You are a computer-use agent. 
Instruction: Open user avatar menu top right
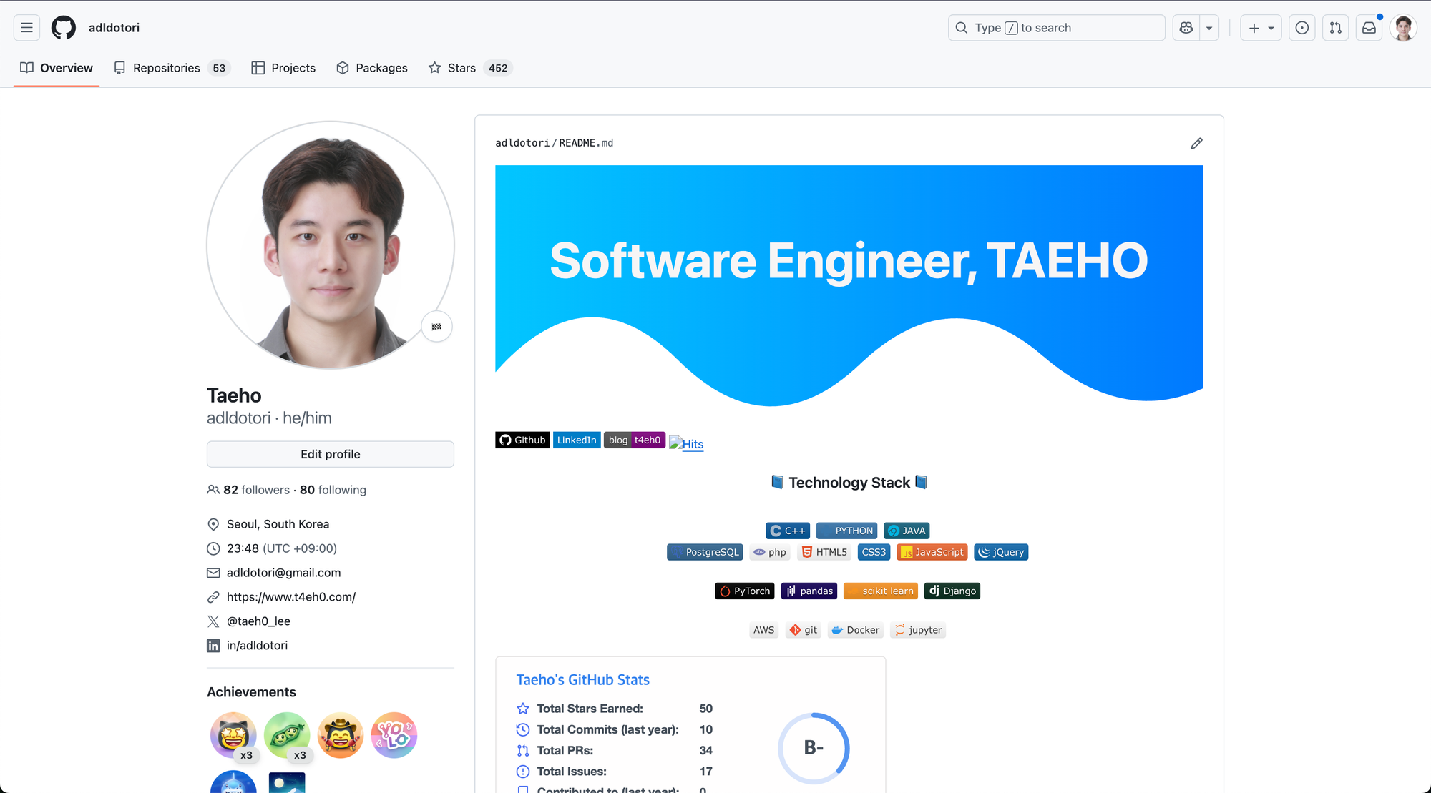[1403, 28]
